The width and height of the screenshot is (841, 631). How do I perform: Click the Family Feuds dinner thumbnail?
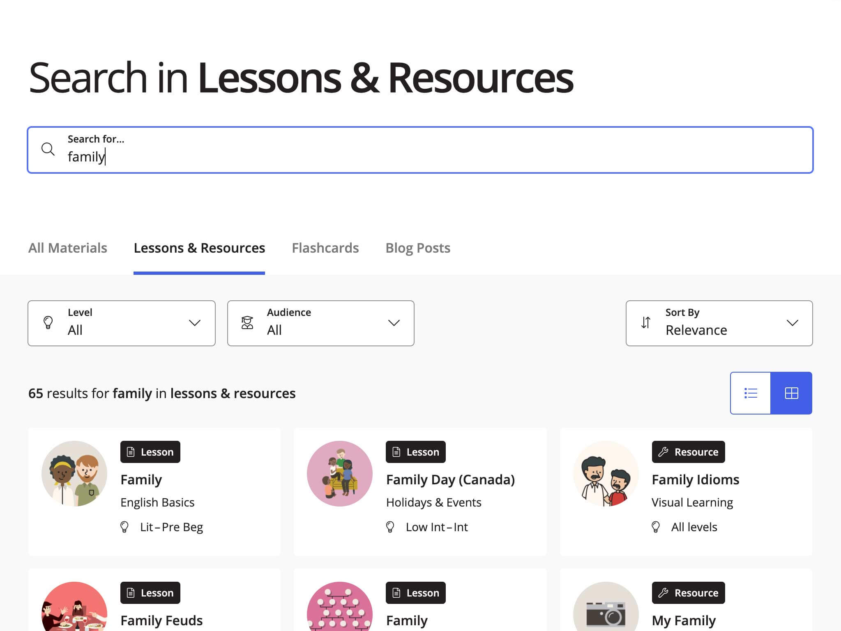tap(74, 606)
